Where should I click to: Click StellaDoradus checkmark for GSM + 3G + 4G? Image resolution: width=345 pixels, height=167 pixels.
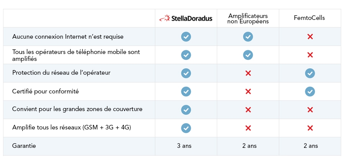[x=186, y=128]
